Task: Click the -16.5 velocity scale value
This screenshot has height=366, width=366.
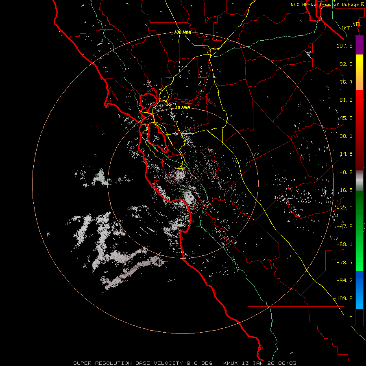Action: pyautogui.click(x=344, y=190)
